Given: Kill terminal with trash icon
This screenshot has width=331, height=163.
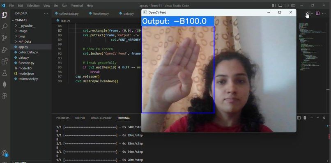Looking at the screenshot, I should 305,118.
